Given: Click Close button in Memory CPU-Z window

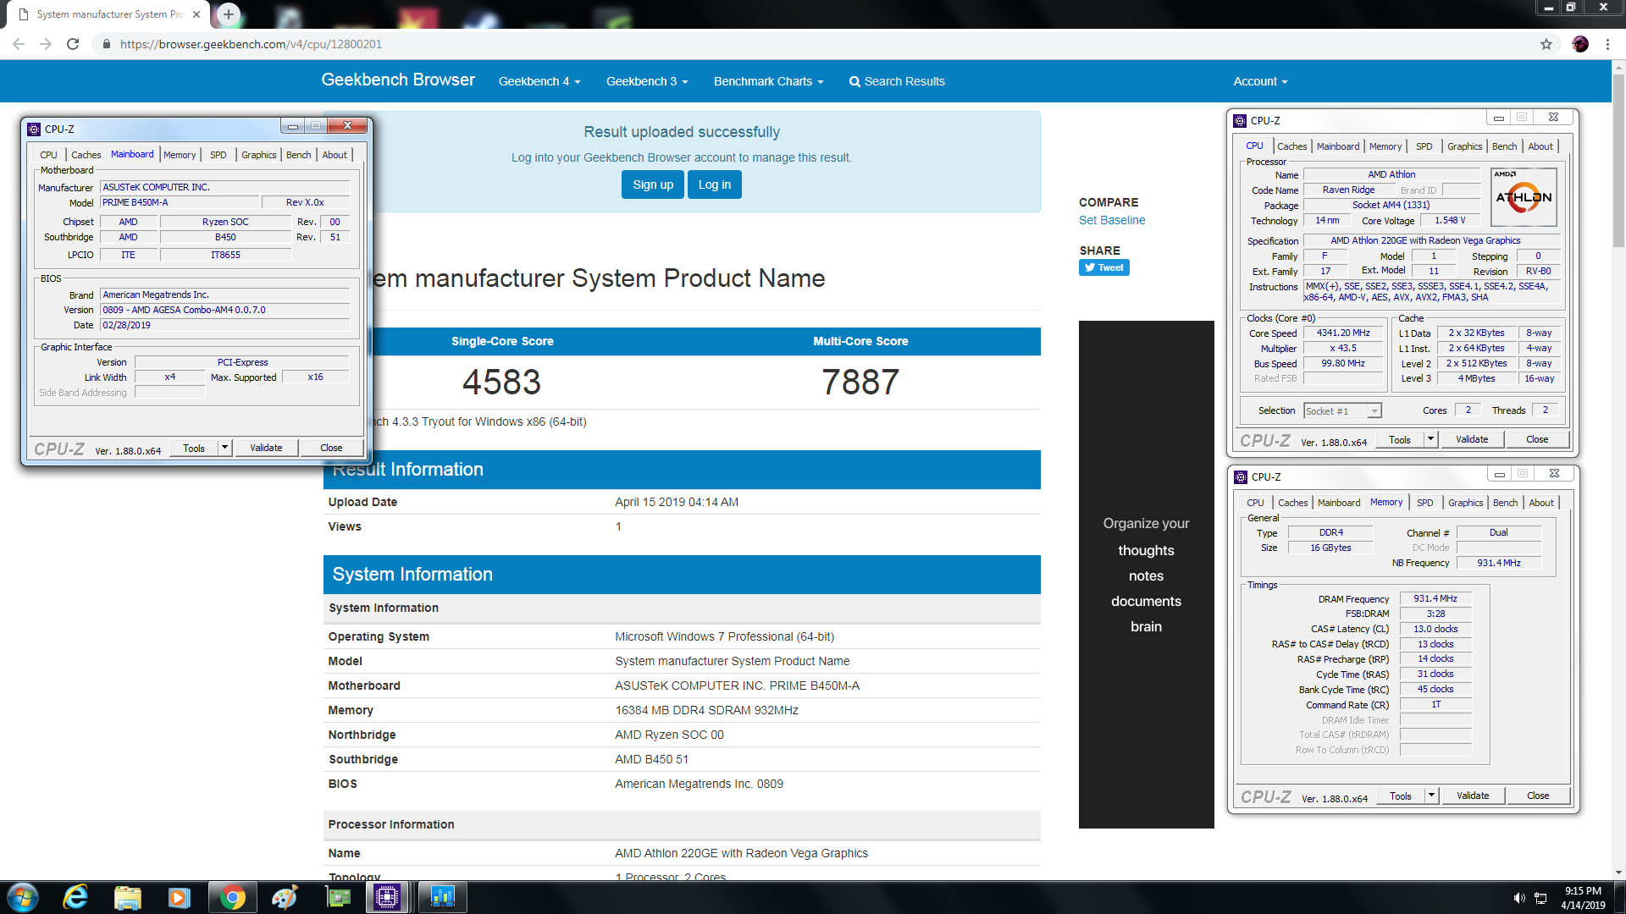Looking at the screenshot, I should 1538,796.
